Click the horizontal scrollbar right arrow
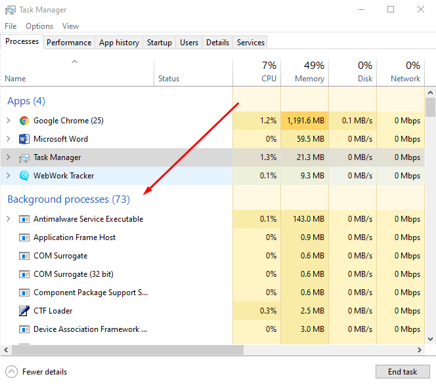 420,350
